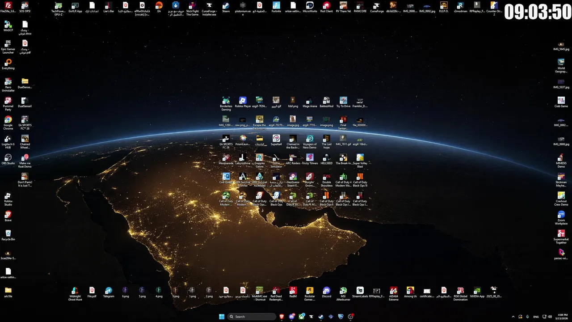Launch Try To Drive game

pos(343,102)
